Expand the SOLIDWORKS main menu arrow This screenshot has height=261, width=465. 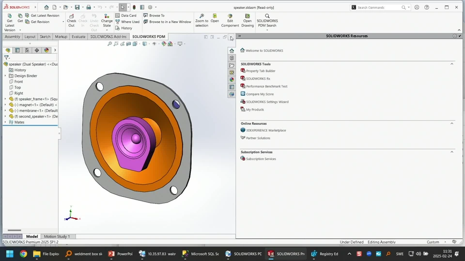(35, 7)
